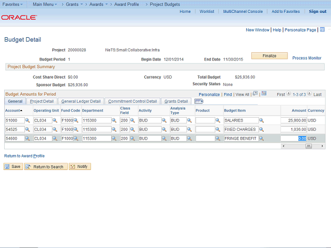
Task: Click the Finalize button
Action: (x=269, y=56)
